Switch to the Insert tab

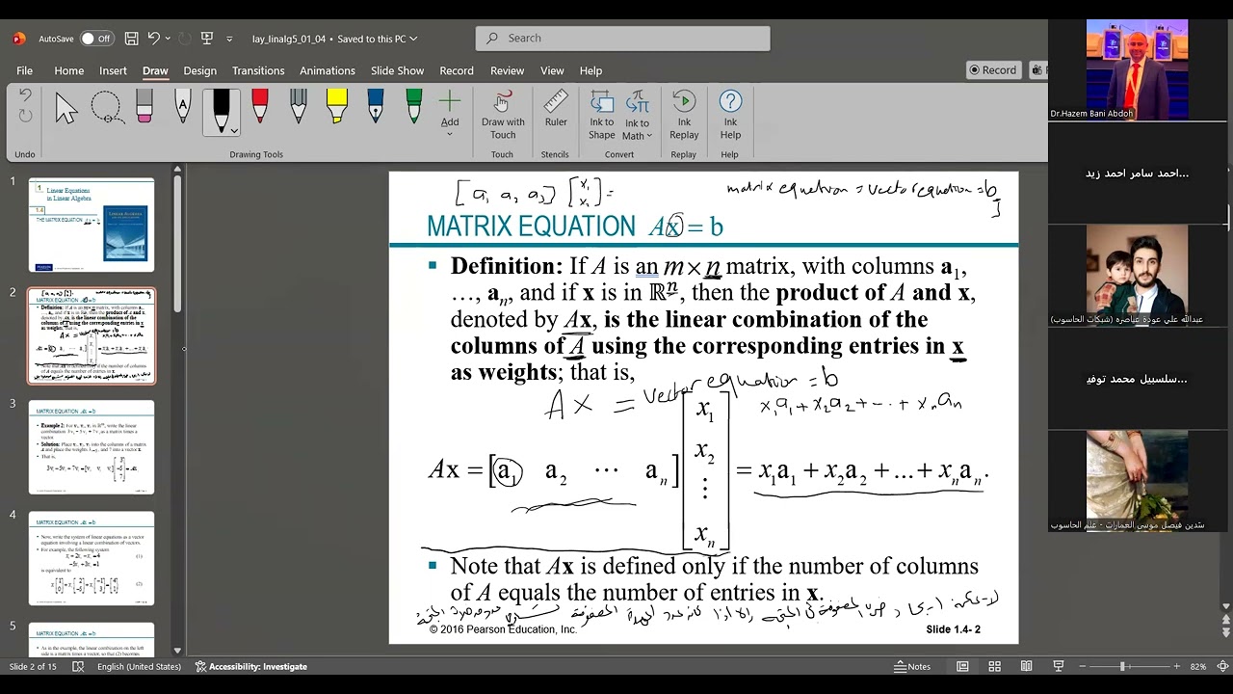113,70
